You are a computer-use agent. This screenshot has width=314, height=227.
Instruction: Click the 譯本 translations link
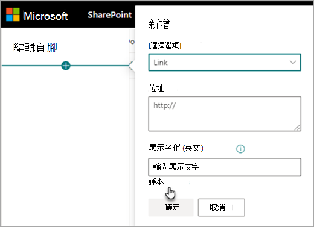point(156,181)
